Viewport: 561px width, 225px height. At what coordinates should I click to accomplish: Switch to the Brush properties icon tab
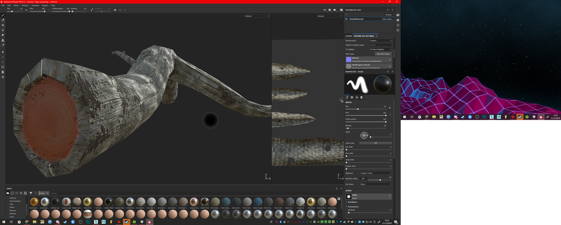pyautogui.click(x=347, y=97)
